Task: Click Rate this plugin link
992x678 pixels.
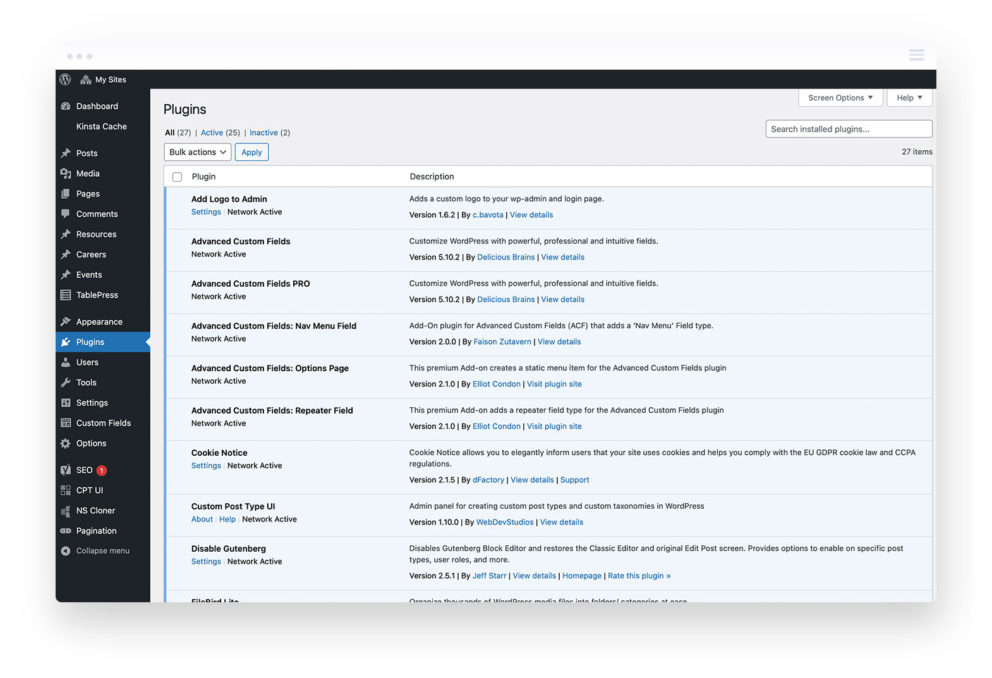Action: coord(639,576)
